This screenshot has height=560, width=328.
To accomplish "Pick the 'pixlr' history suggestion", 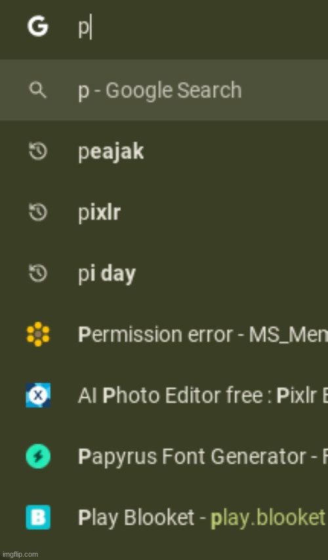I will click(164, 212).
